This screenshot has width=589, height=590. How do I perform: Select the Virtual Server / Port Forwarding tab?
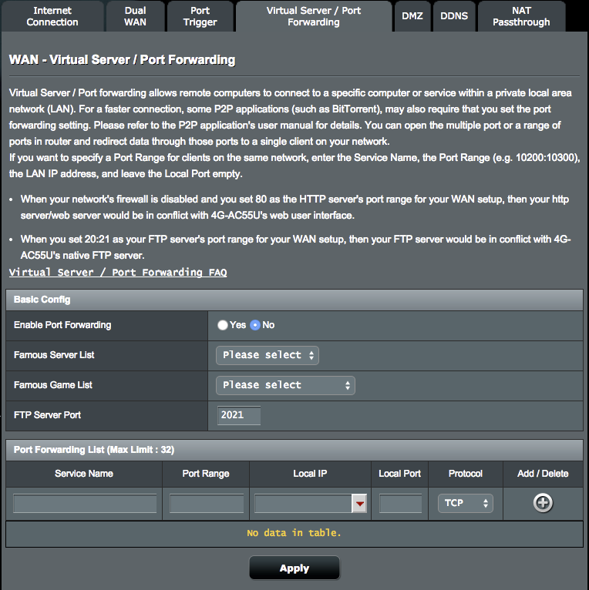[314, 16]
